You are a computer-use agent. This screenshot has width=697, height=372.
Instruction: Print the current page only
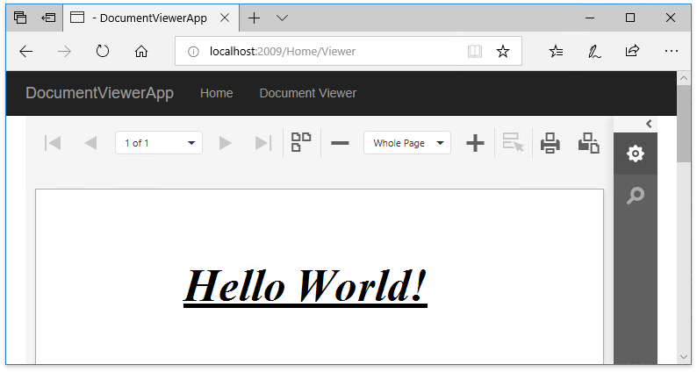tap(588, 143)
